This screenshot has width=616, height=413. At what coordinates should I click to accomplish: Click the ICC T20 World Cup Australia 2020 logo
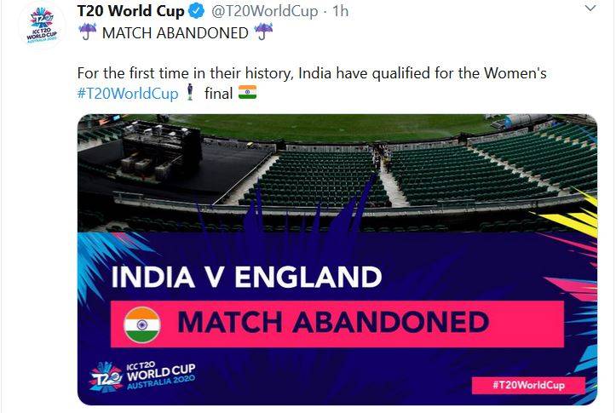tap(142, 376)
